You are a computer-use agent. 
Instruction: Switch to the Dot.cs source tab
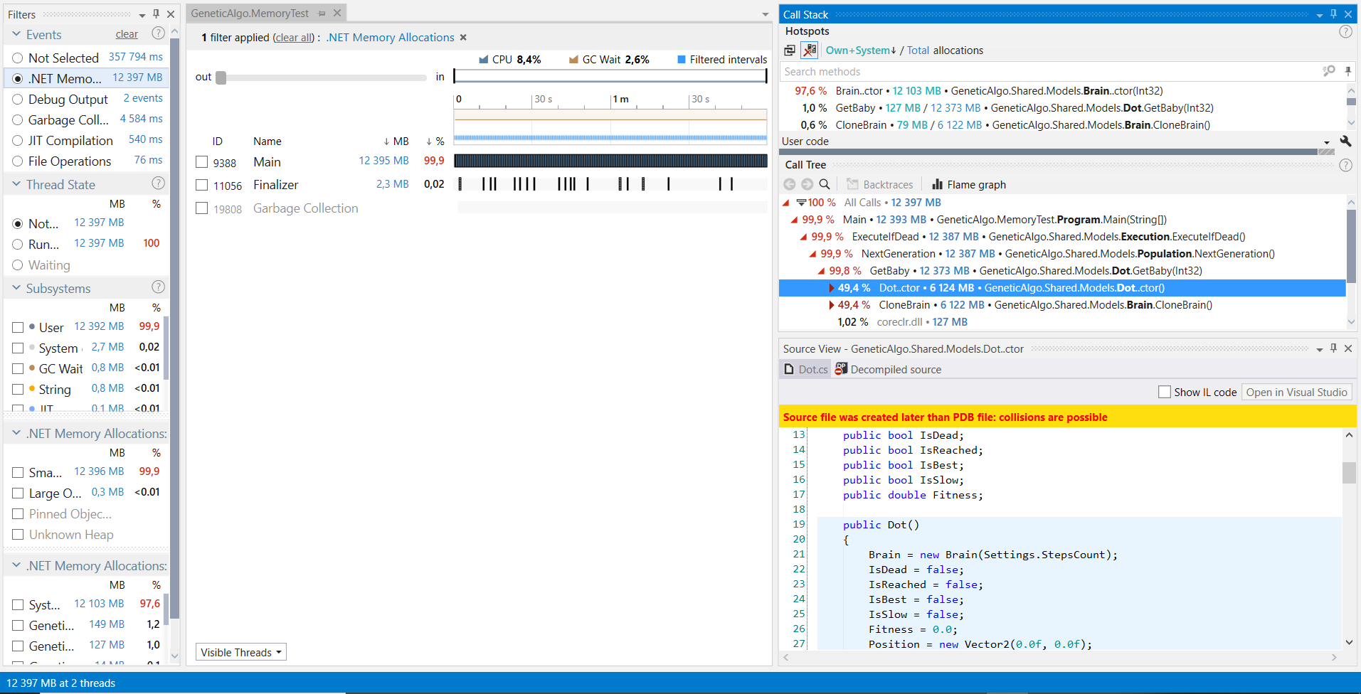(x=806, y=369)
